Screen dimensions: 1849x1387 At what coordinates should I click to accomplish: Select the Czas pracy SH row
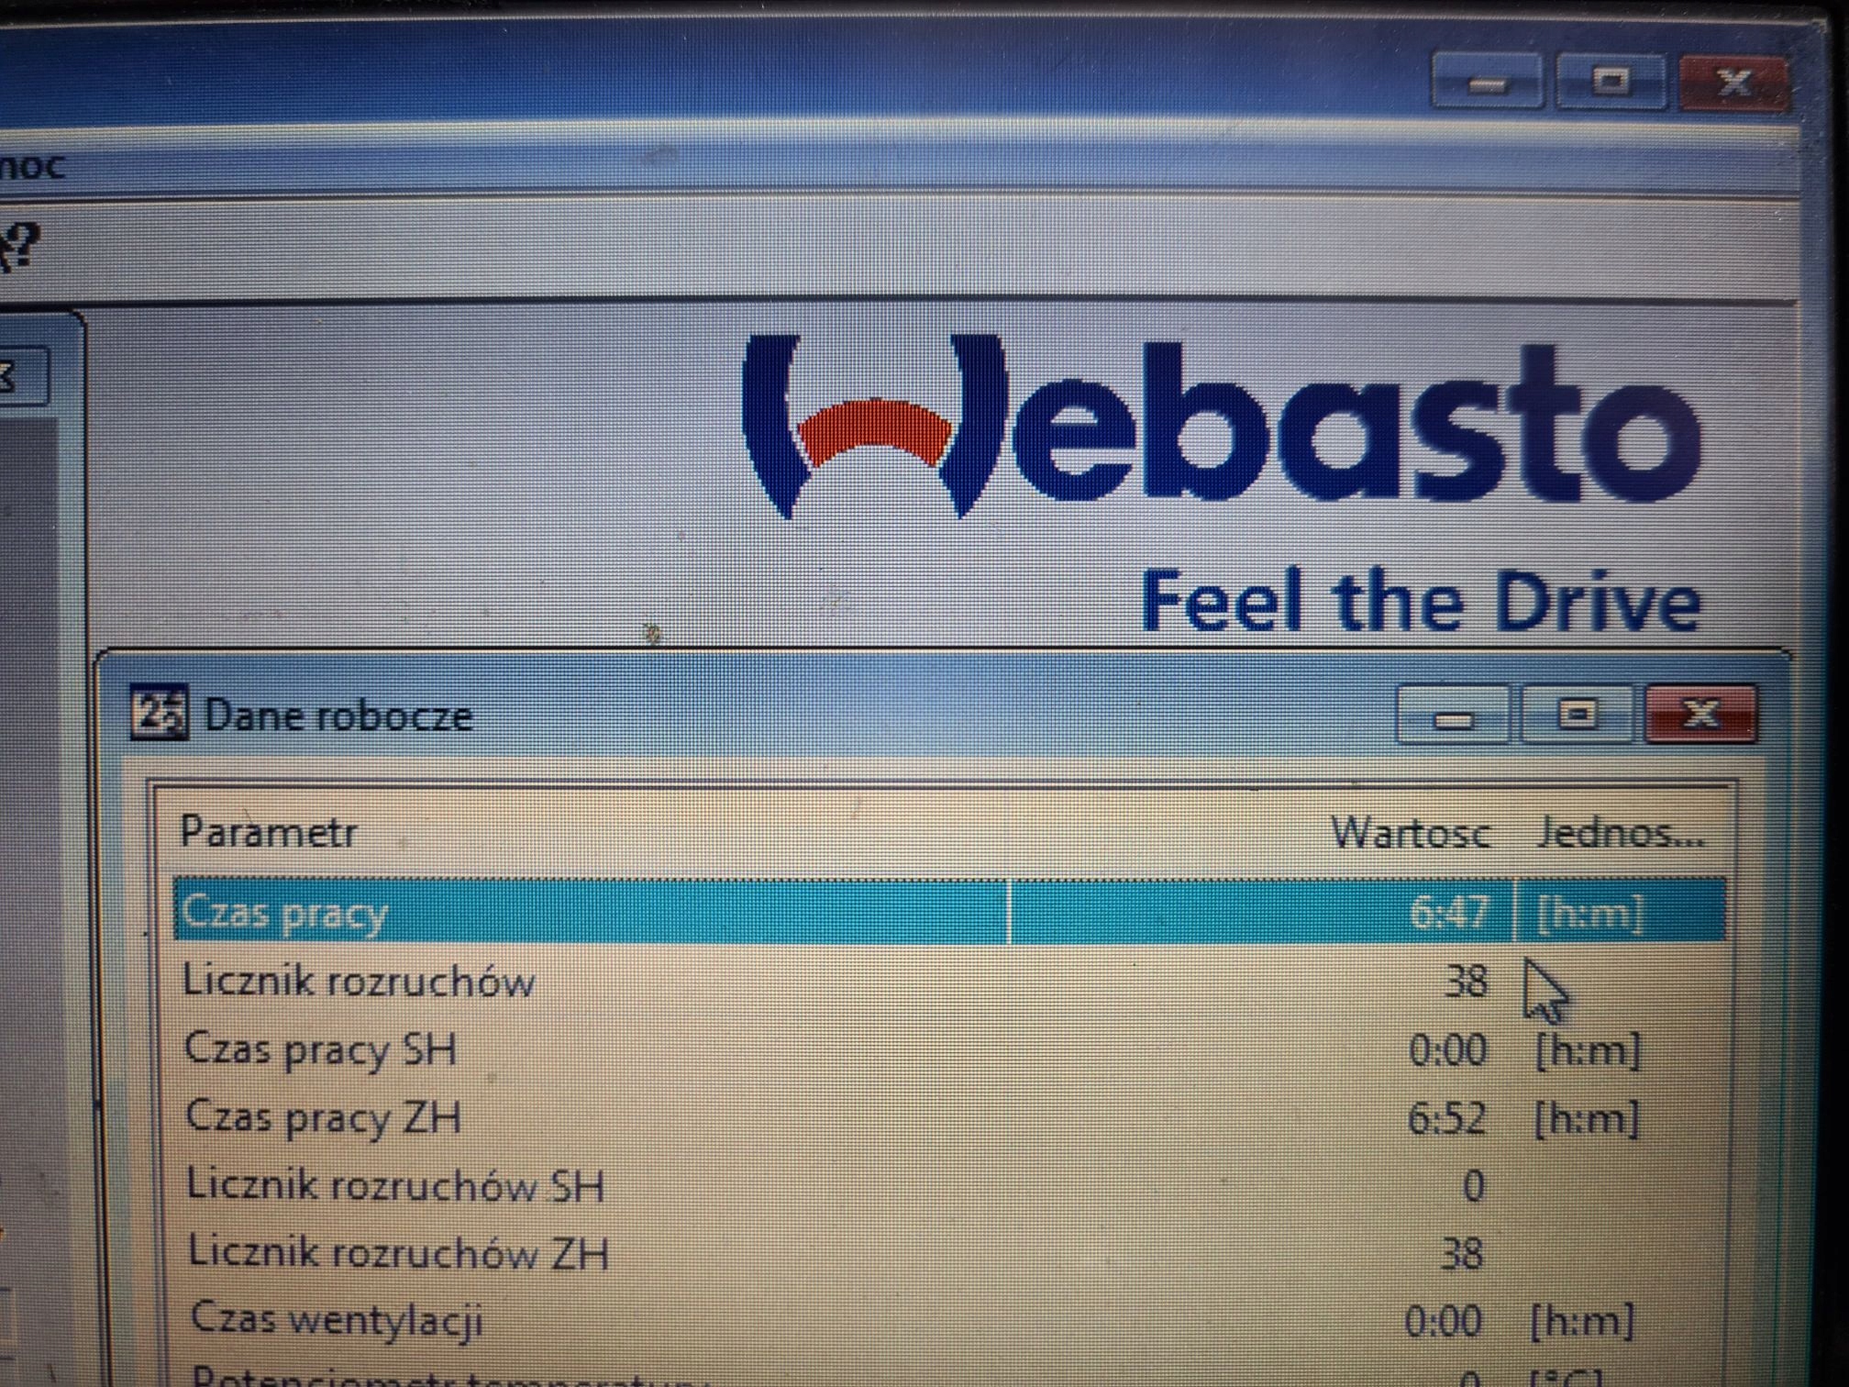949,1048
